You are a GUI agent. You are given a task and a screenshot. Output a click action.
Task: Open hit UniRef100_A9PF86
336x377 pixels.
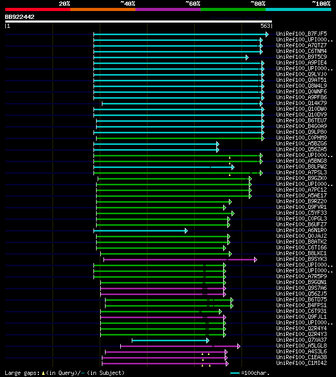301,97
